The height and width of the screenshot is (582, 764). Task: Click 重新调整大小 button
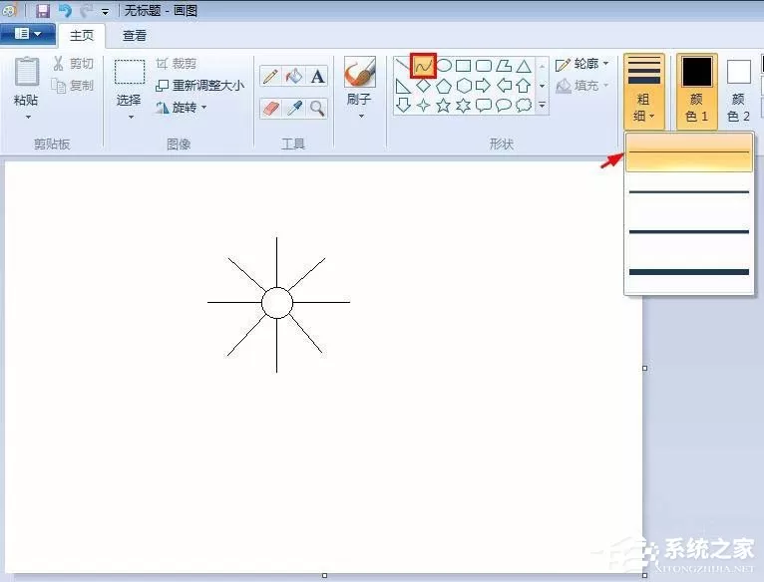click(x=199, y=86)
